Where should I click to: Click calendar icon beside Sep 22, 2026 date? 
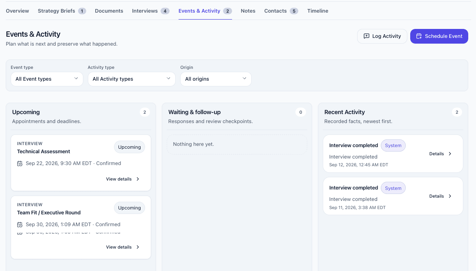[20, 163]
